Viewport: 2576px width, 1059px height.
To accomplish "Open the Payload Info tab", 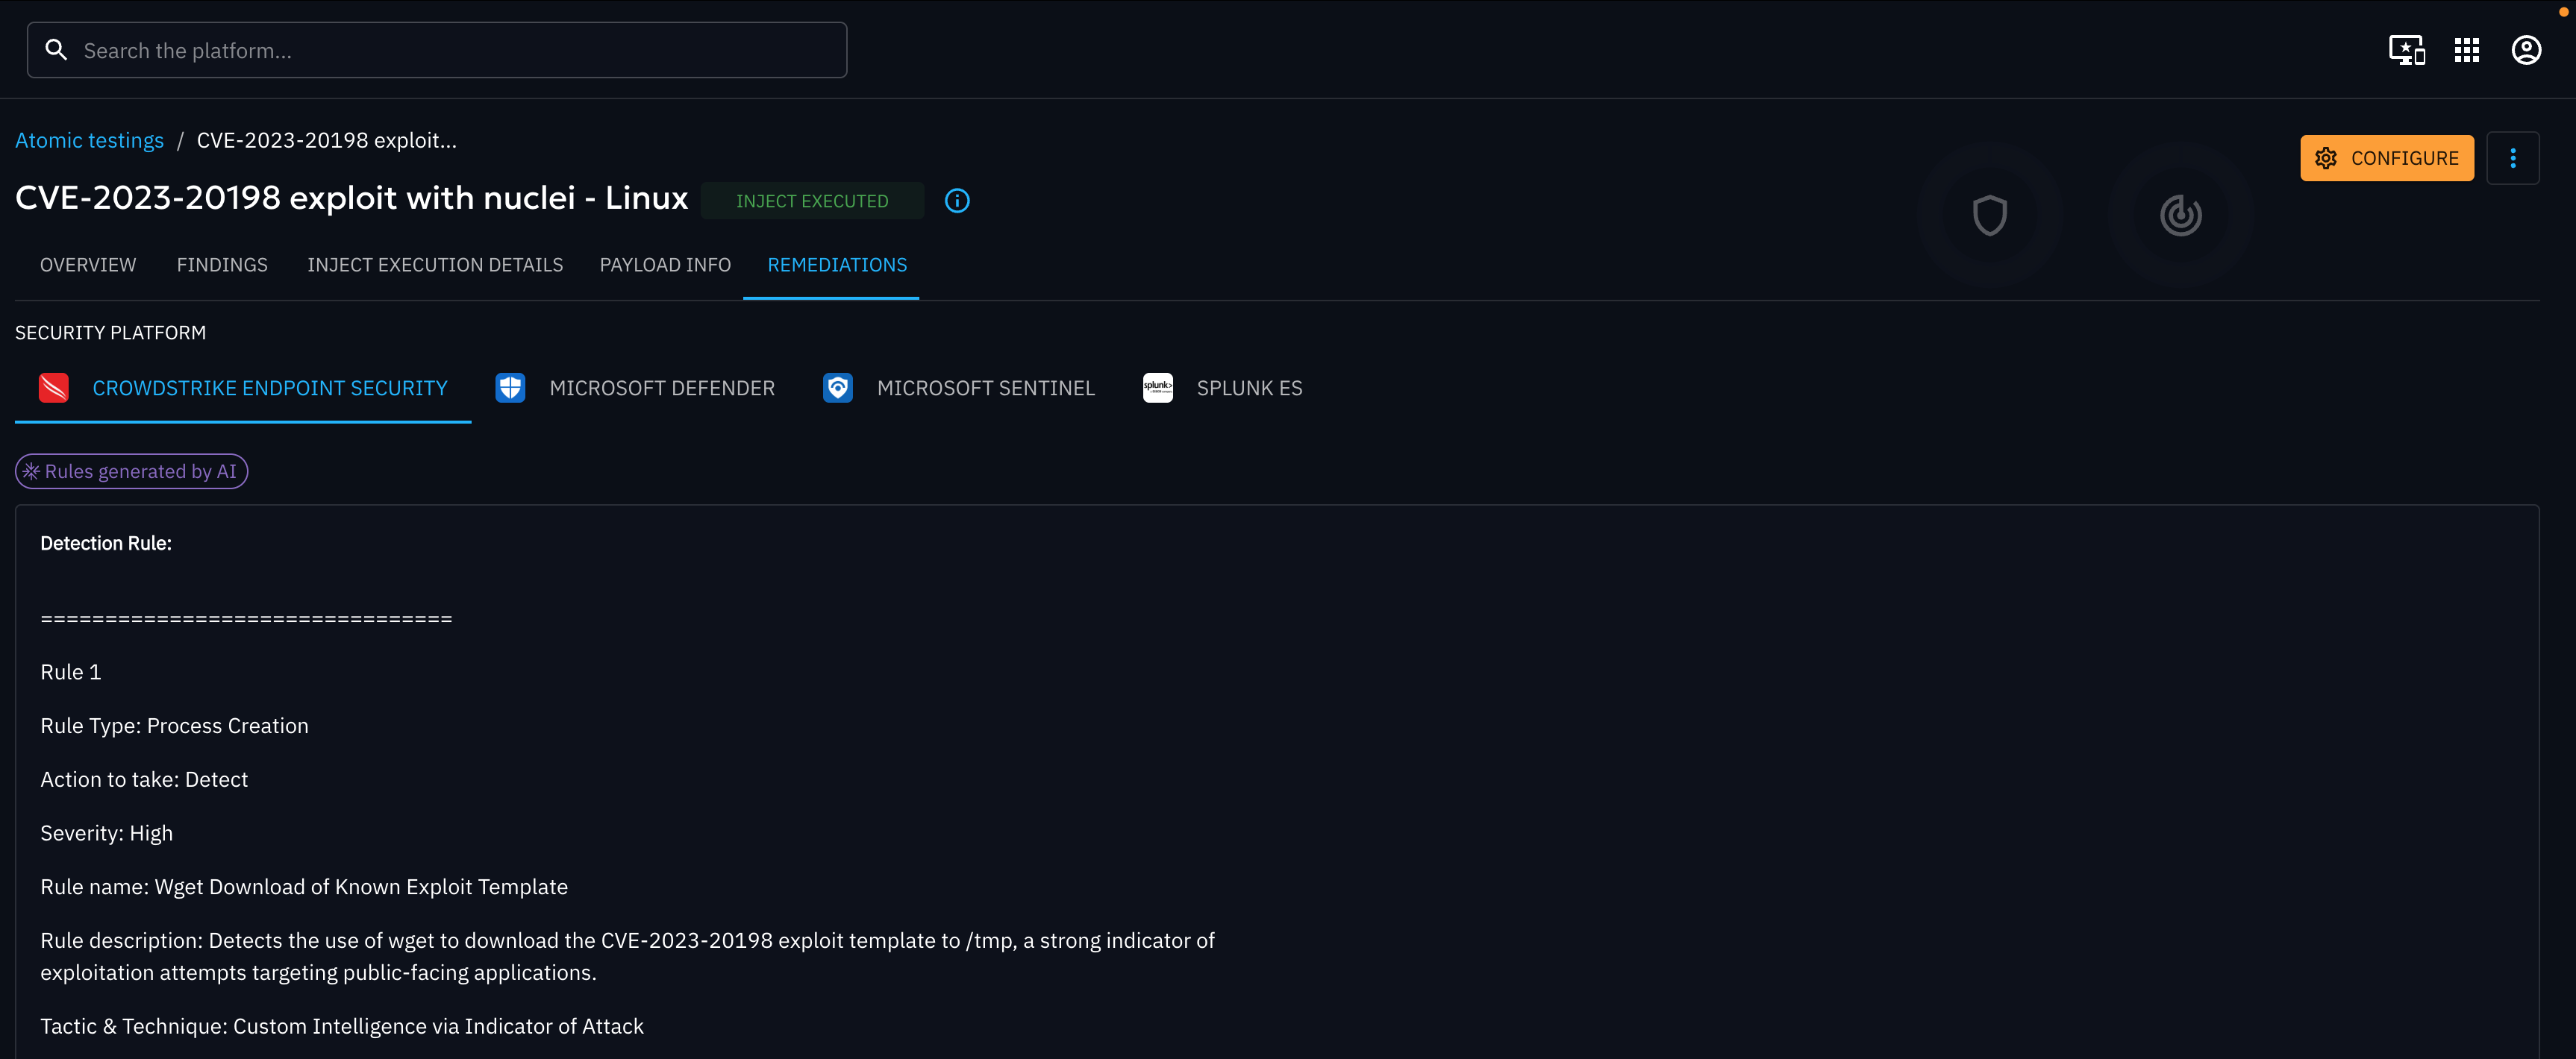I will coord(665,265).
